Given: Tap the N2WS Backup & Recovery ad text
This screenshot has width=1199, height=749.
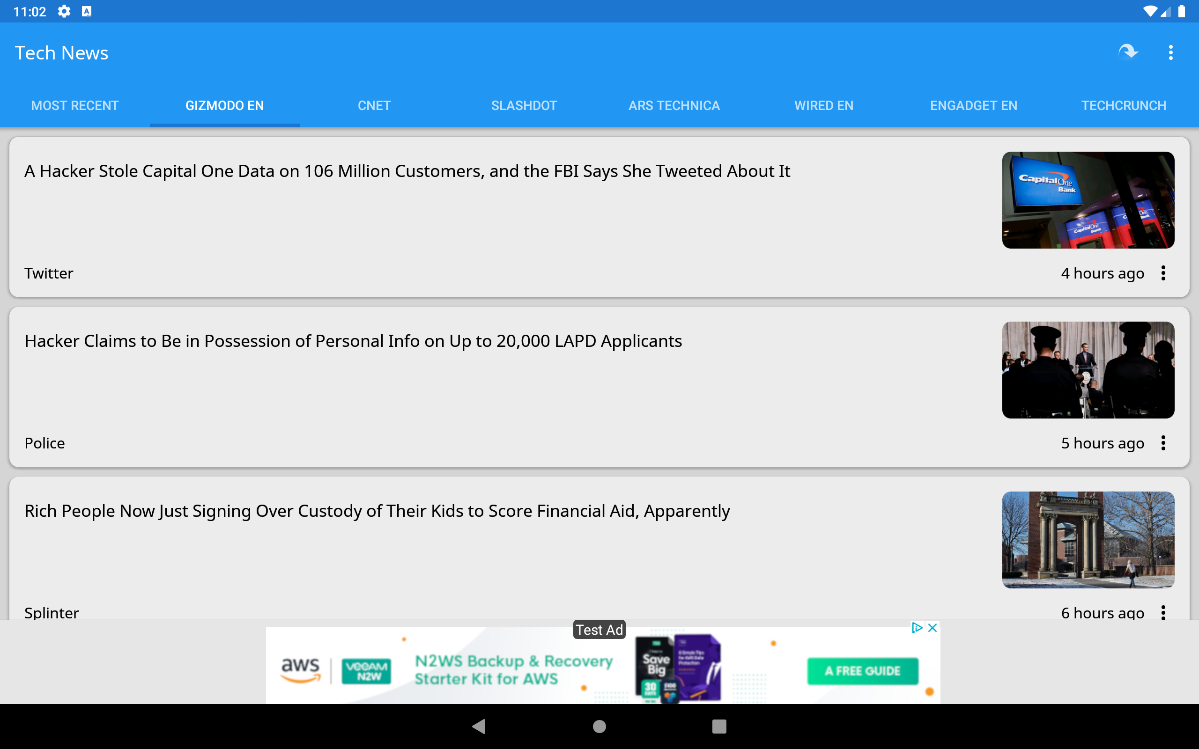Looking at the screenshot, I should (x=514, y=670).
